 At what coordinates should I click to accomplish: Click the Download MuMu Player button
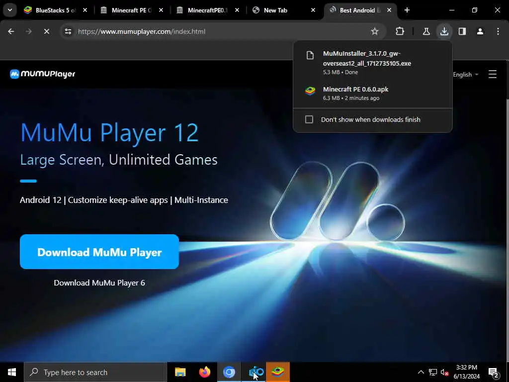coord(99,252)
